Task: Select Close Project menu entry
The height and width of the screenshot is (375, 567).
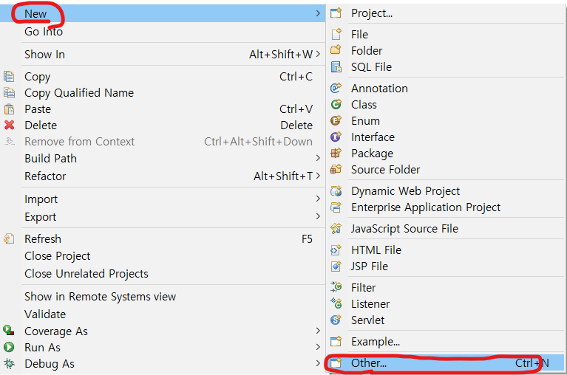Action: [57, 256]
